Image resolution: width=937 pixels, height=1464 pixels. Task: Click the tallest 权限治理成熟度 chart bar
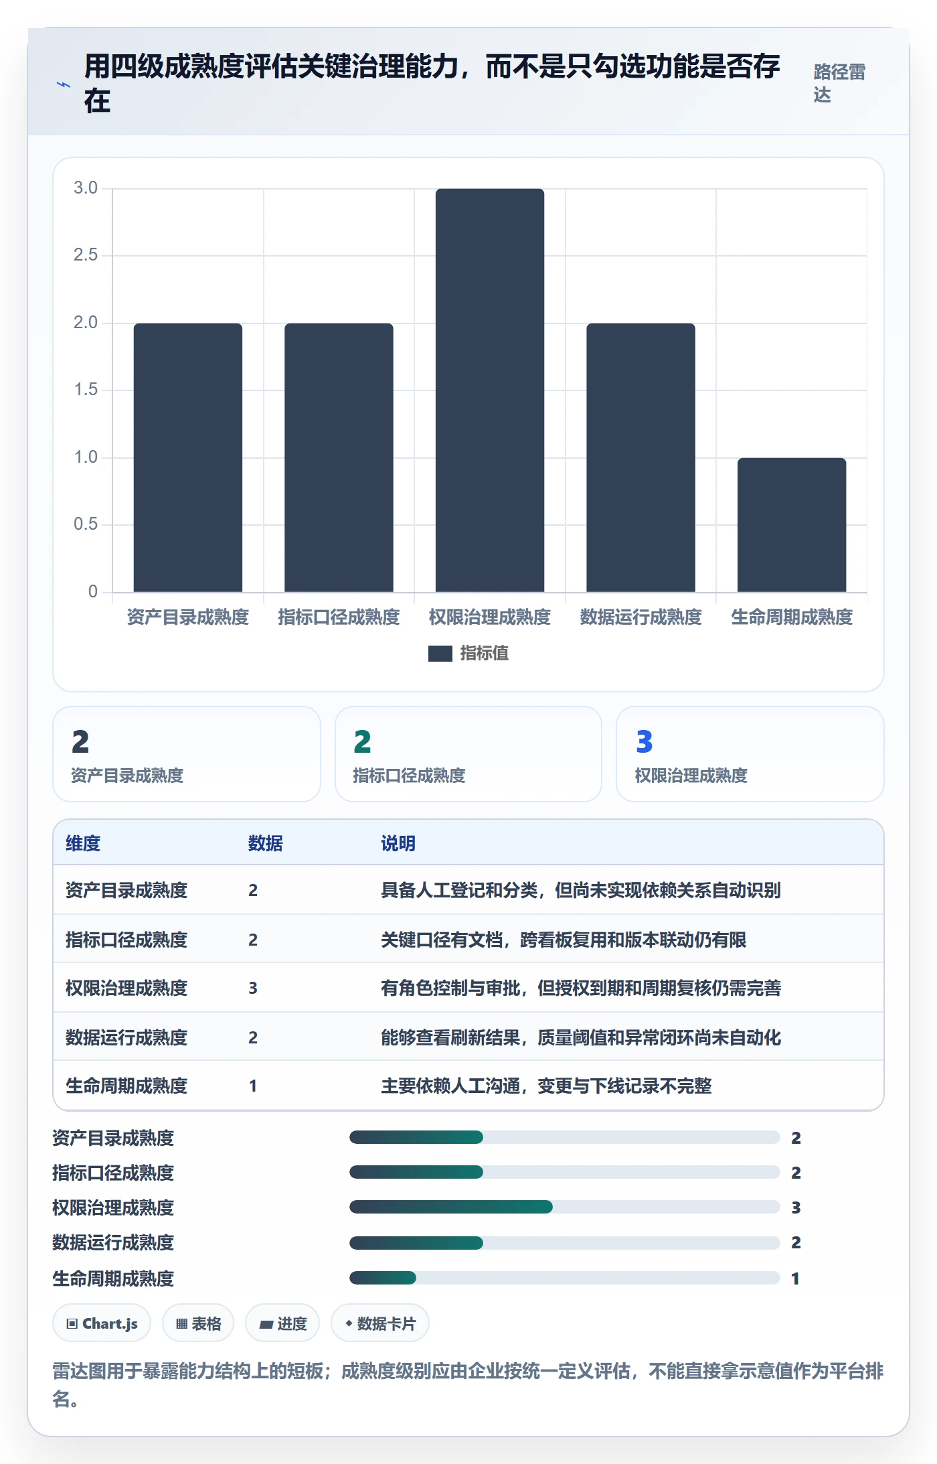(490, 390)
